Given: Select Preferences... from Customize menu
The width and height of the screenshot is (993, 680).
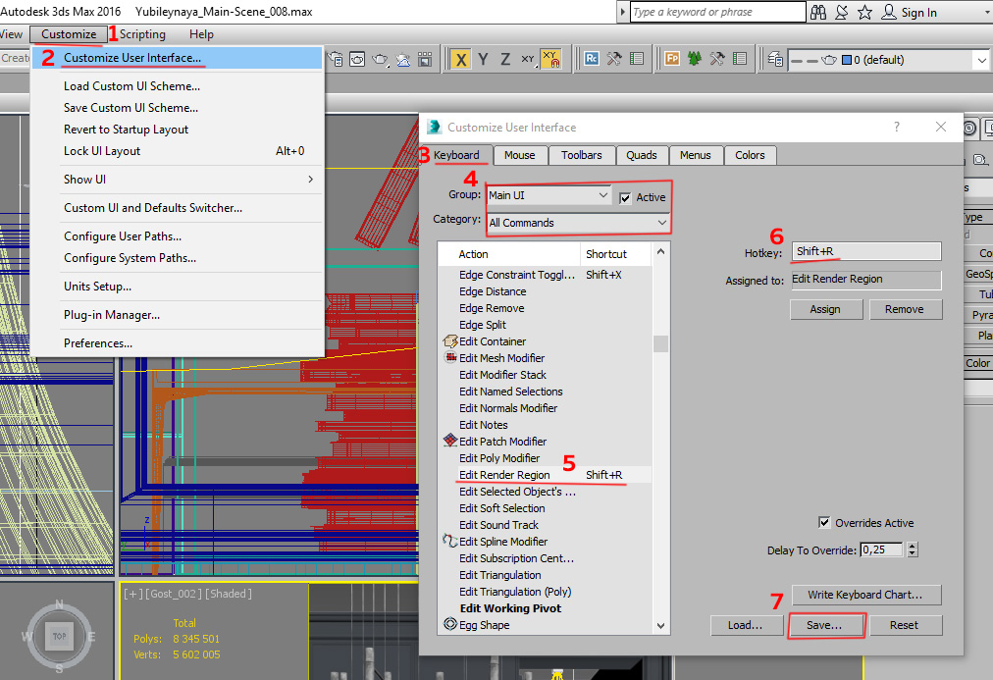Looking at the screenshot, I should (98, 343).
